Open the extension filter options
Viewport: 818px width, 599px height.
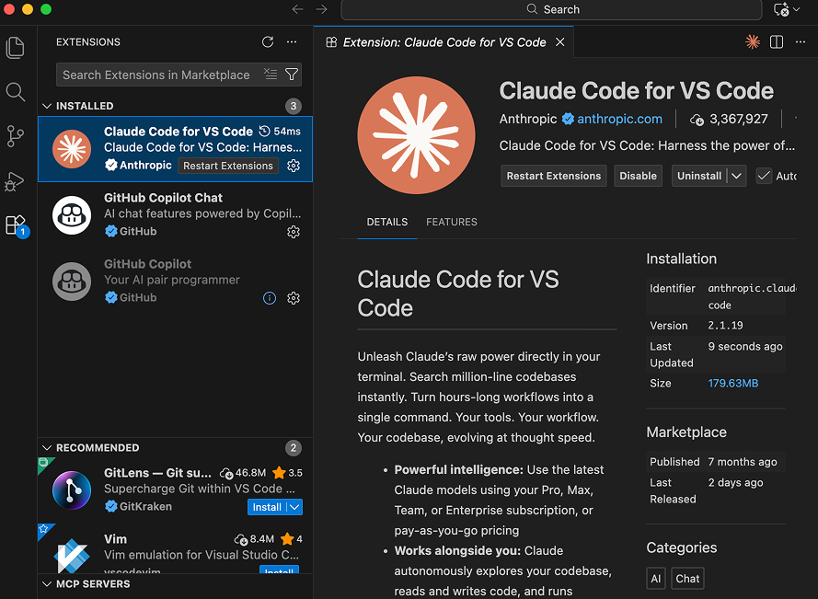292,74
